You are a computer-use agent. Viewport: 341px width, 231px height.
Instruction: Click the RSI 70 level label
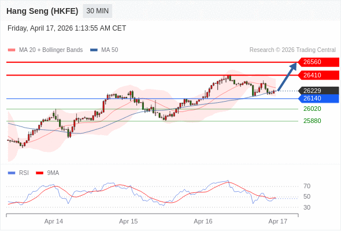[307, 186]
